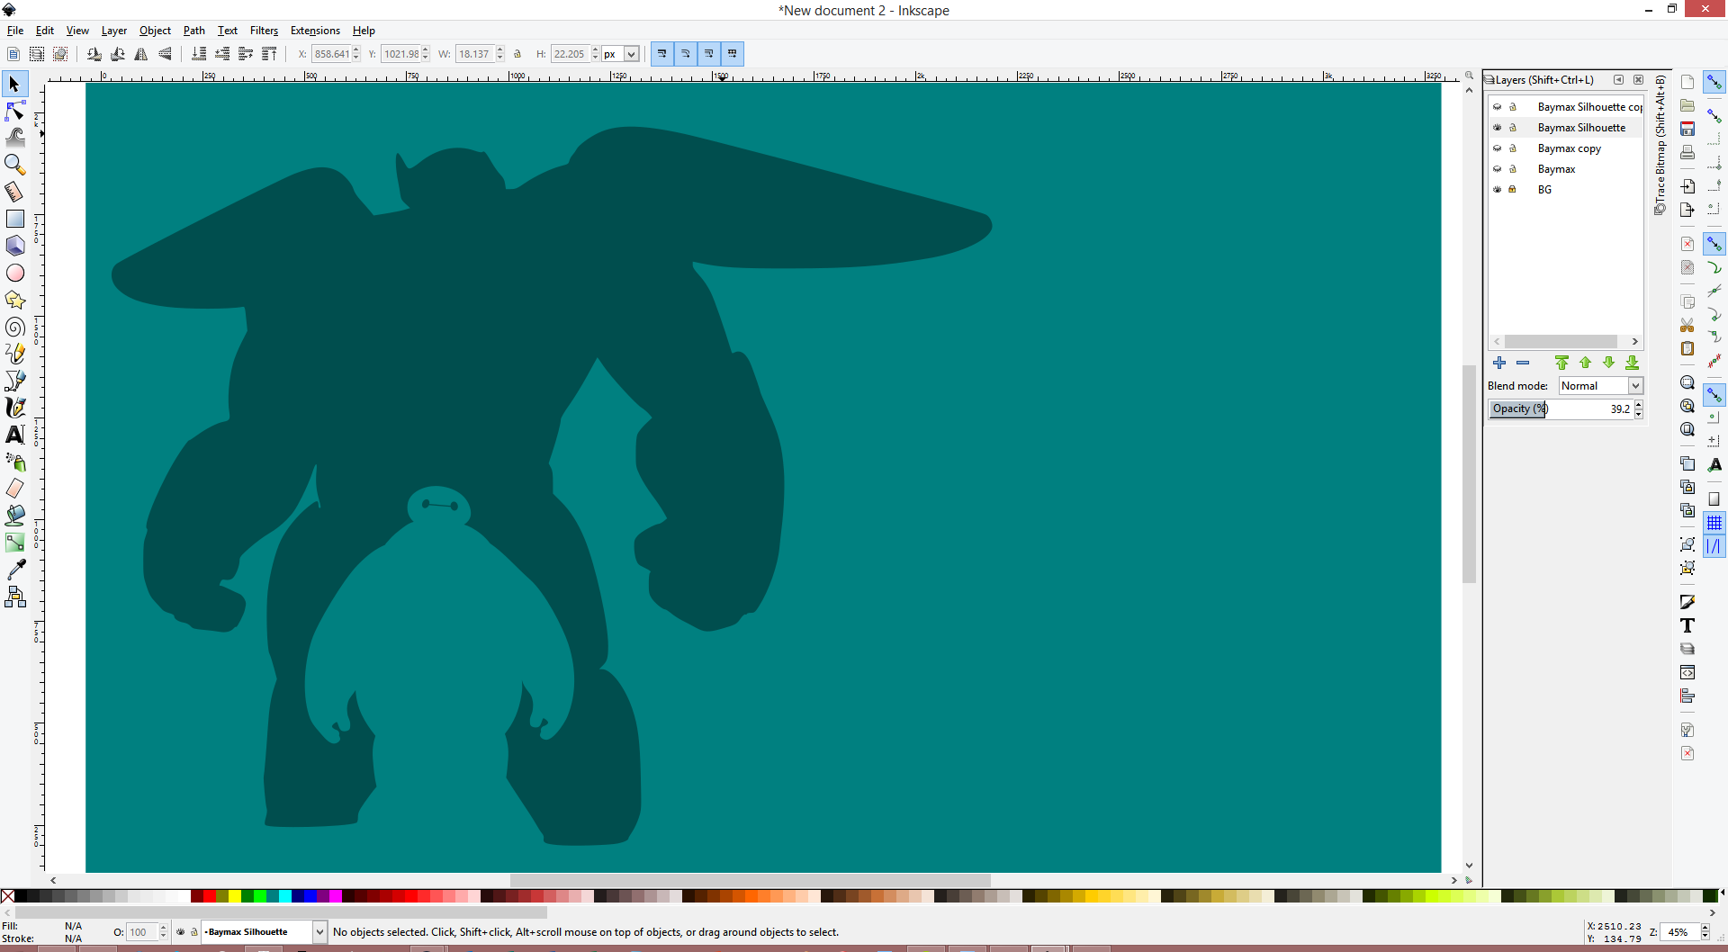Screen dimensions: 1728x952
Task: Lower layer one step button
Action: [1608, 363]
